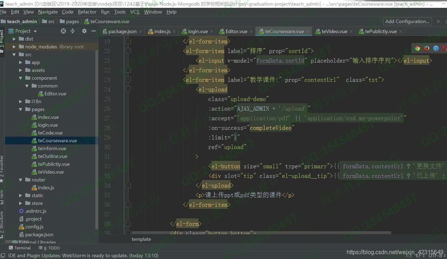Click the completeVideo handler text in code
This screenshot has height=259, width=447.
coord(270,128)
